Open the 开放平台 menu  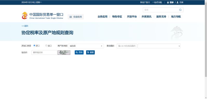(132, 17)
